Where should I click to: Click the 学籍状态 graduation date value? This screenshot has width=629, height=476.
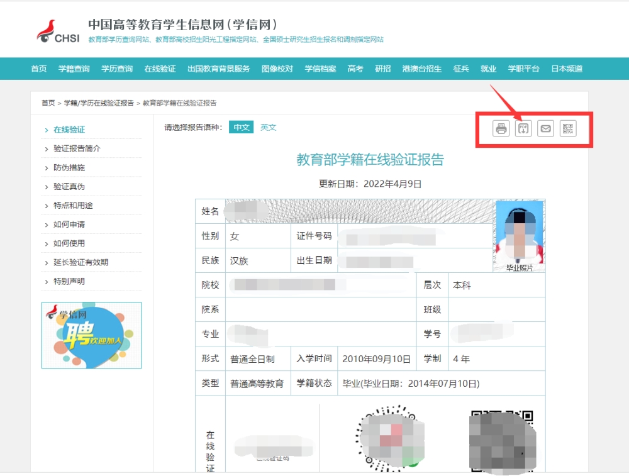(411, 384)
